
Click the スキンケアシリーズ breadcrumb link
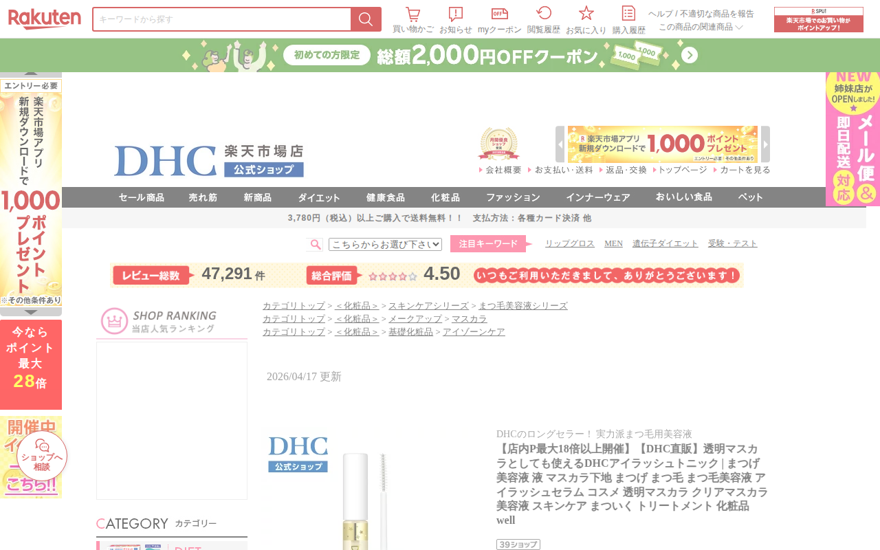pos(428,306)
